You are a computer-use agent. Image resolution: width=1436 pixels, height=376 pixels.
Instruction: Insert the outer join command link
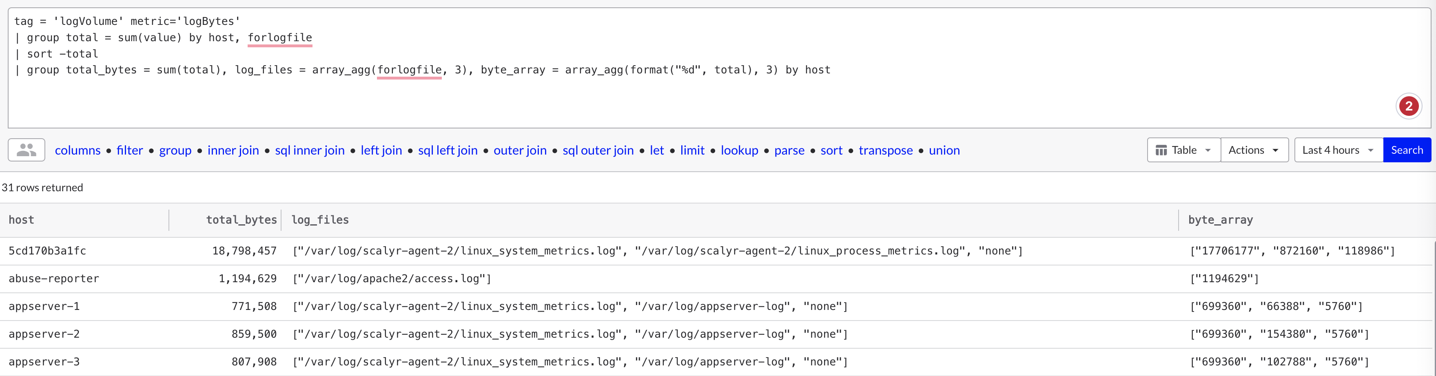[520, 150]
